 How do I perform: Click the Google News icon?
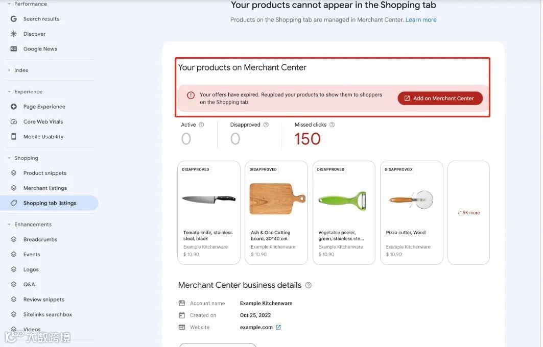(x=13, y=49)
